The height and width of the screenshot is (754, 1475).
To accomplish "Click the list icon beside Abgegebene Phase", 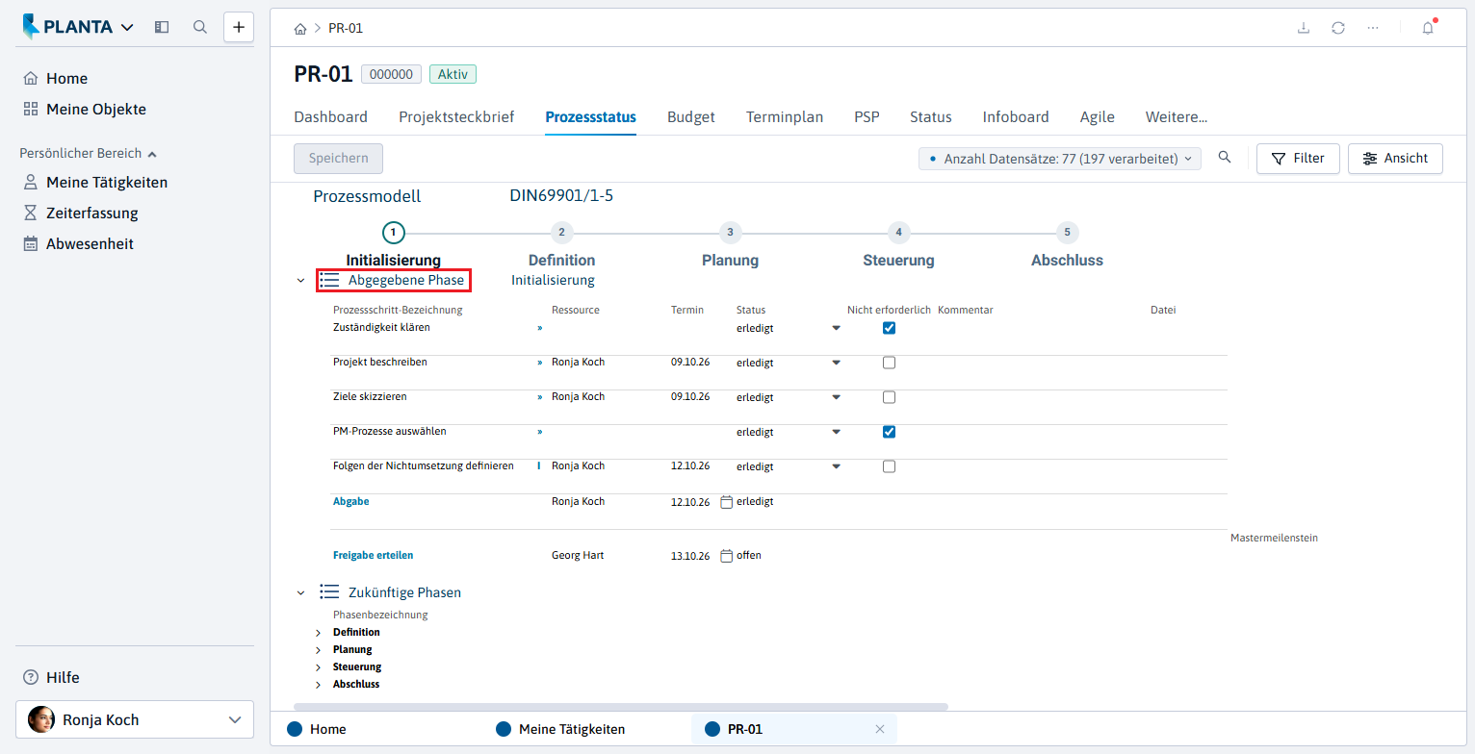I will click(x=329, y=281).
